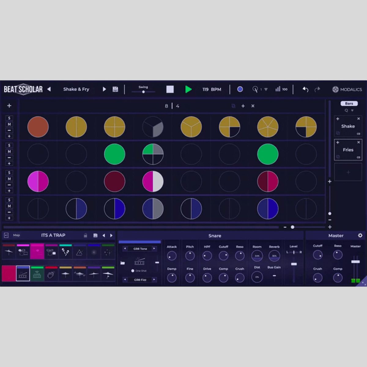Select the Fries bar pattern

[x=348, y=150]
